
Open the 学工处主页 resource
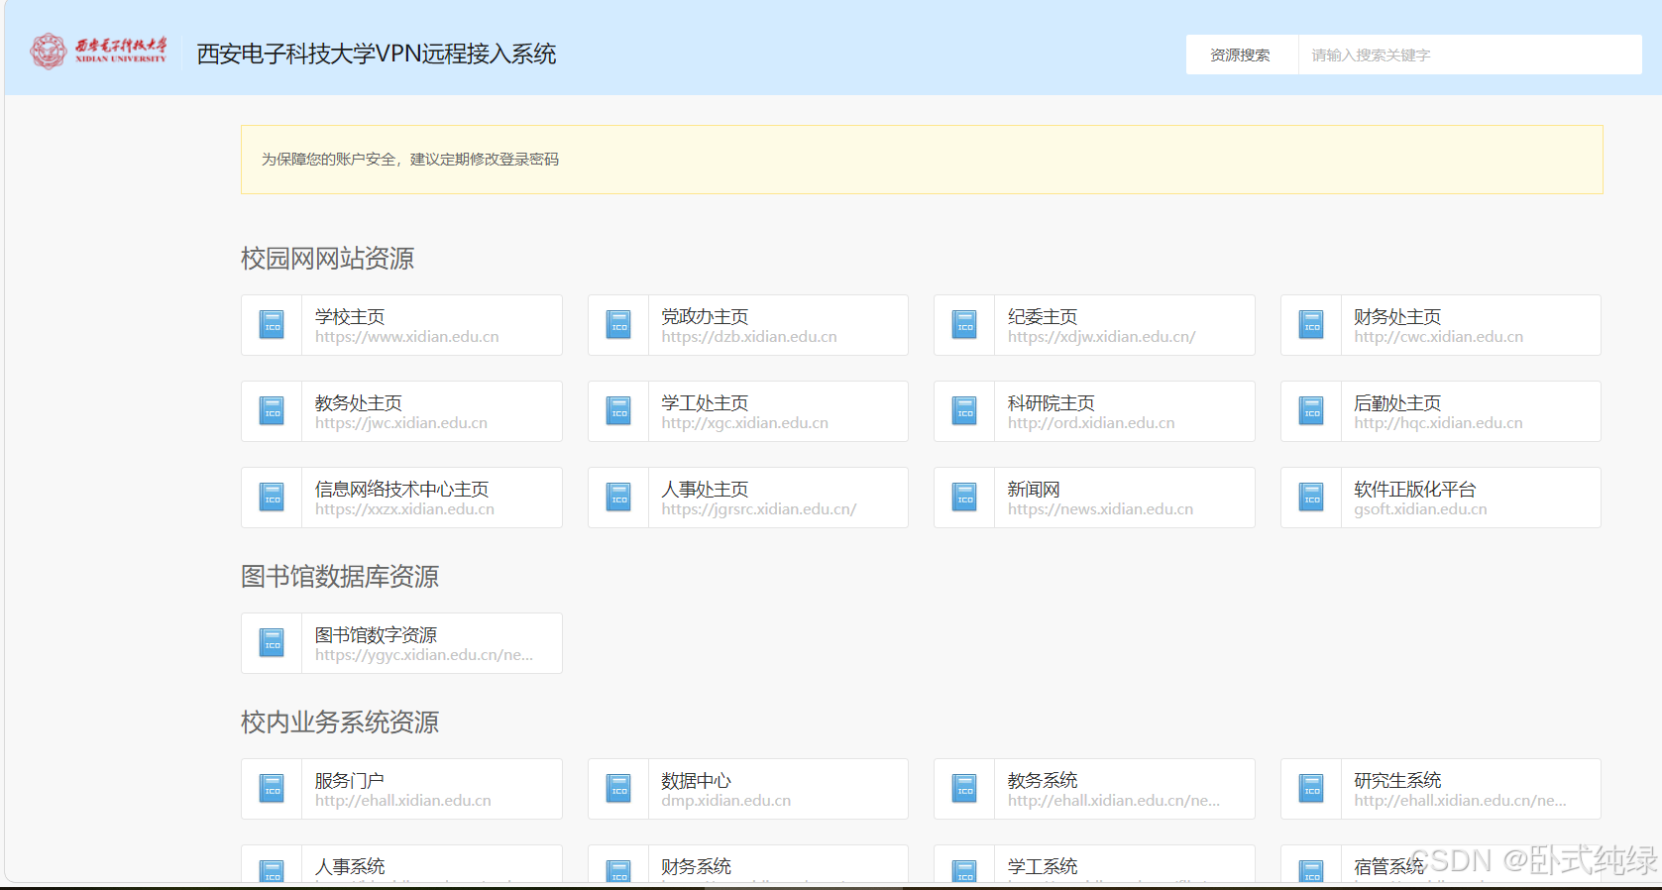(705, 403)
